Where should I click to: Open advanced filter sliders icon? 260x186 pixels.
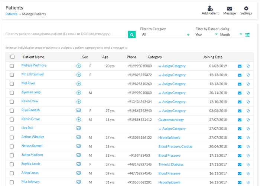(247, 35)
